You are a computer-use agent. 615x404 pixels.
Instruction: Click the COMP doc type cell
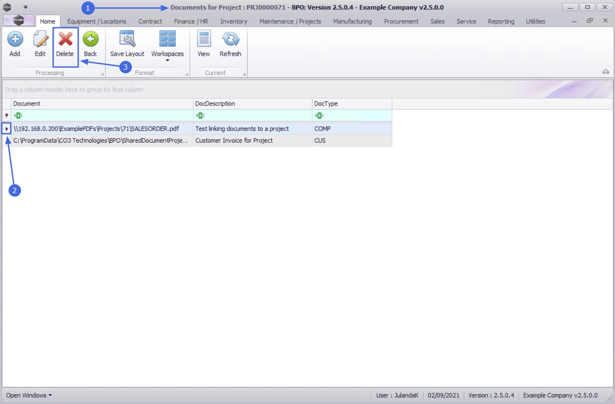pyautogui.click(x=352, y=129)
